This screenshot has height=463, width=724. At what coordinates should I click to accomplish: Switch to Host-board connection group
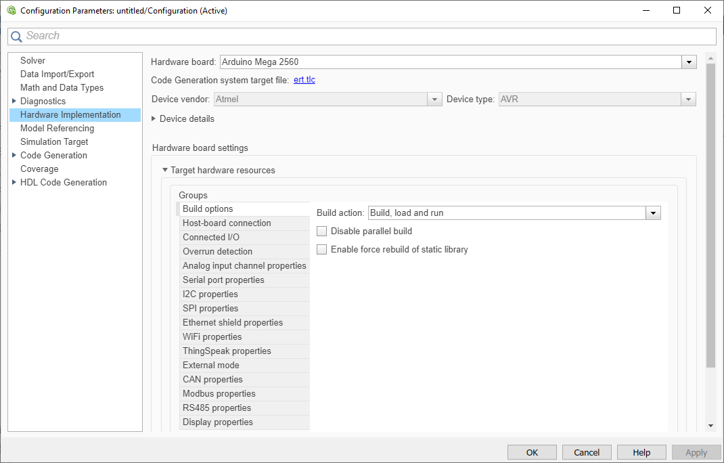point(226,223)
